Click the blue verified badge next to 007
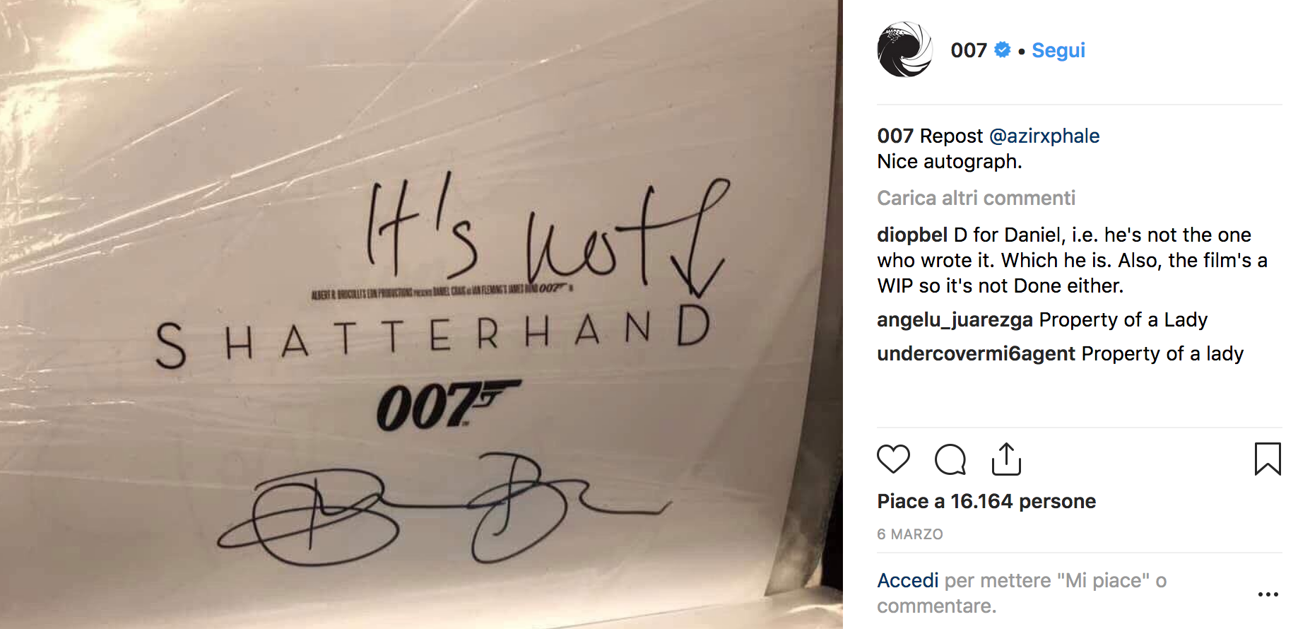Screen dimensions: 1310x629 pos(1002,50)
